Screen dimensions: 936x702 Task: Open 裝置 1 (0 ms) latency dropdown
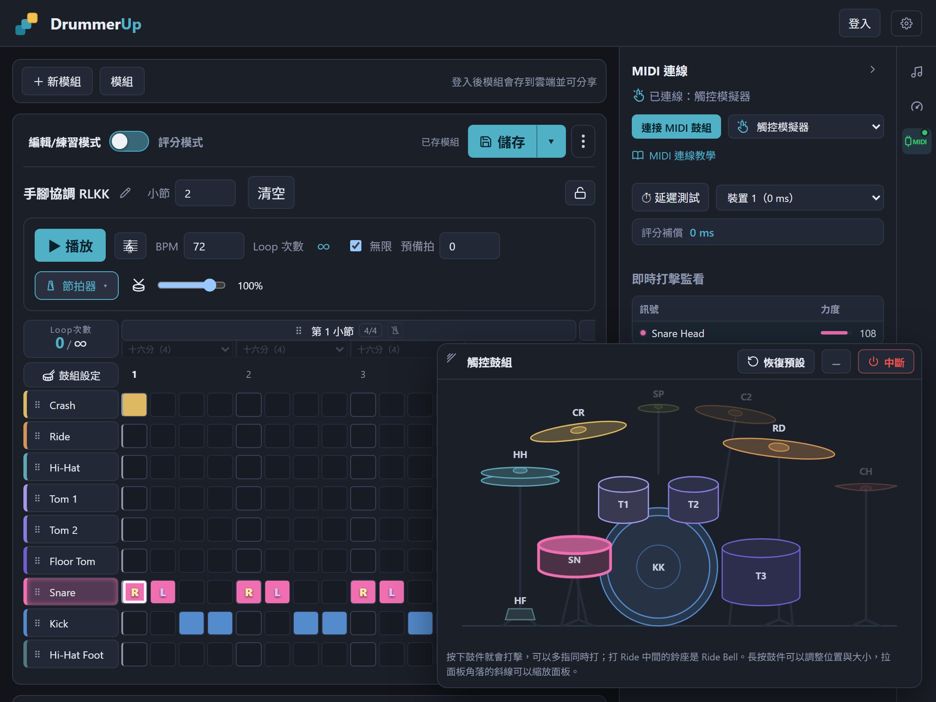799,198
